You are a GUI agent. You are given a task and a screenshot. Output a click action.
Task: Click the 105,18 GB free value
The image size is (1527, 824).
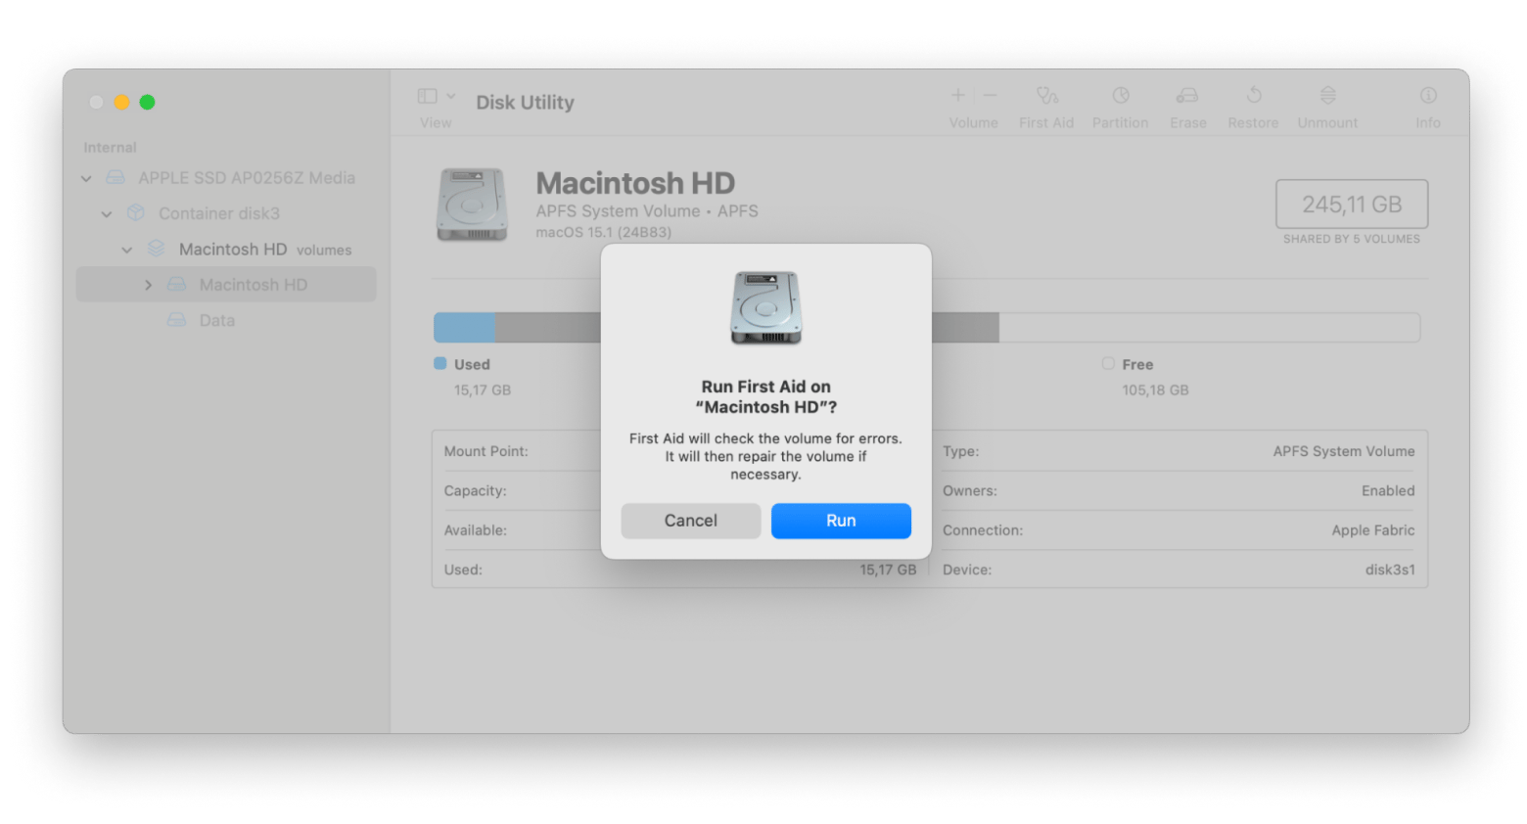click(x=1155, y=390)
